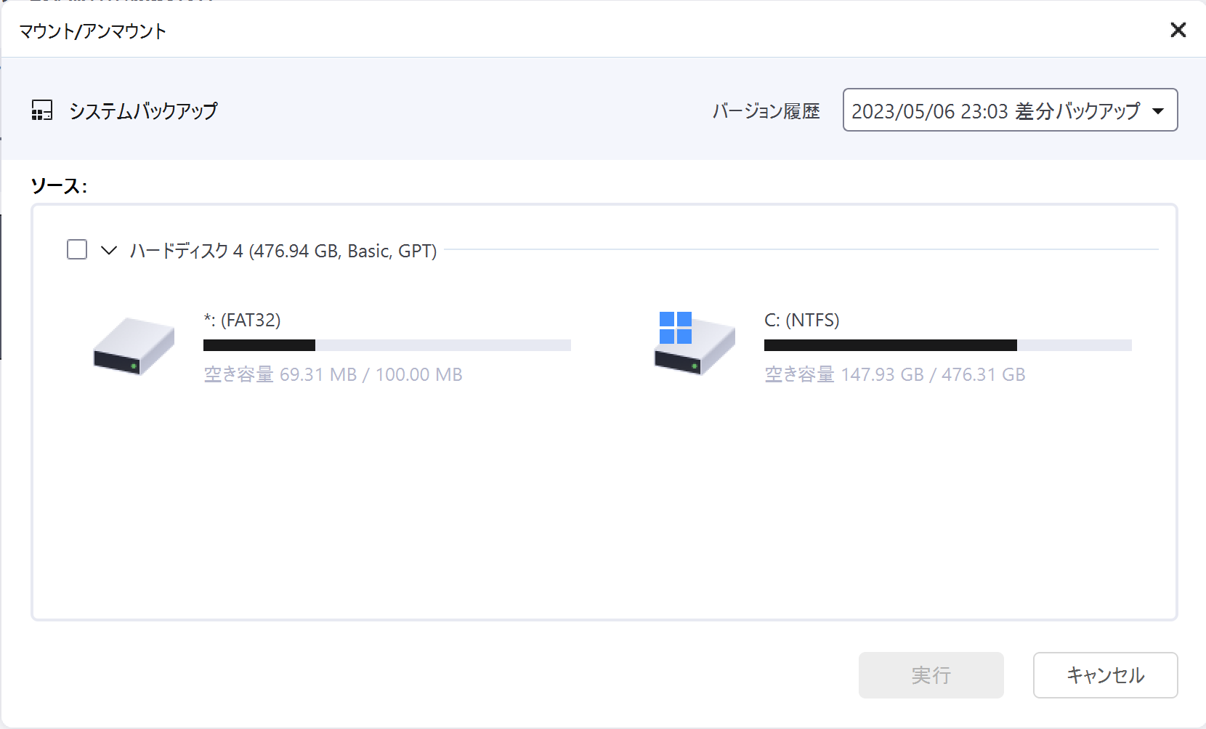Click the *: (FAT32) label
1206x729 pixels.
click(242, 320)
